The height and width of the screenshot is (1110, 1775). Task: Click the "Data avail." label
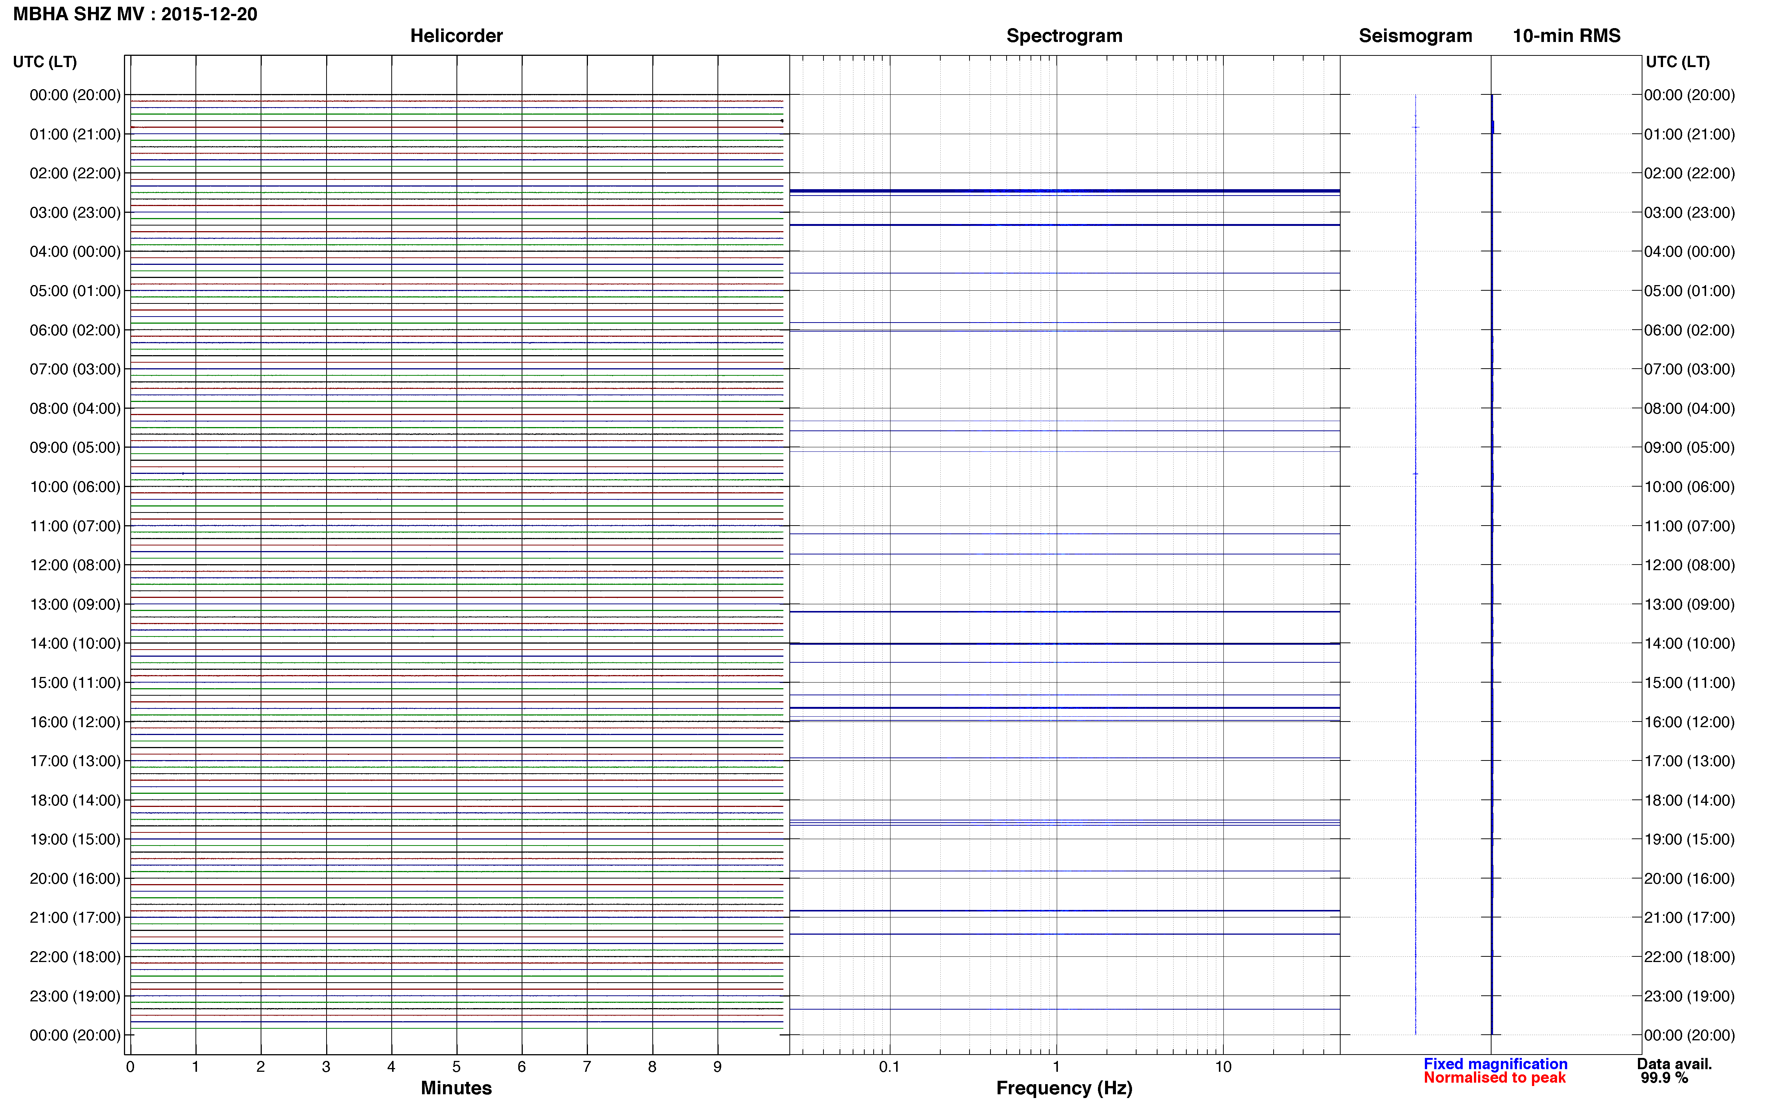tap(1675, 1064)
